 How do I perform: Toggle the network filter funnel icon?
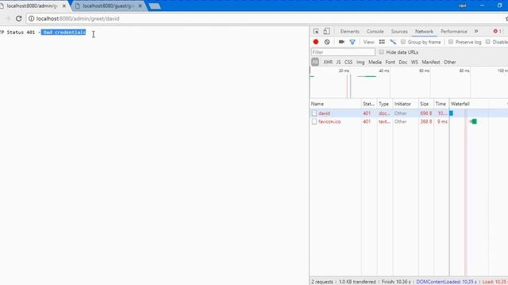click(352, 42)
